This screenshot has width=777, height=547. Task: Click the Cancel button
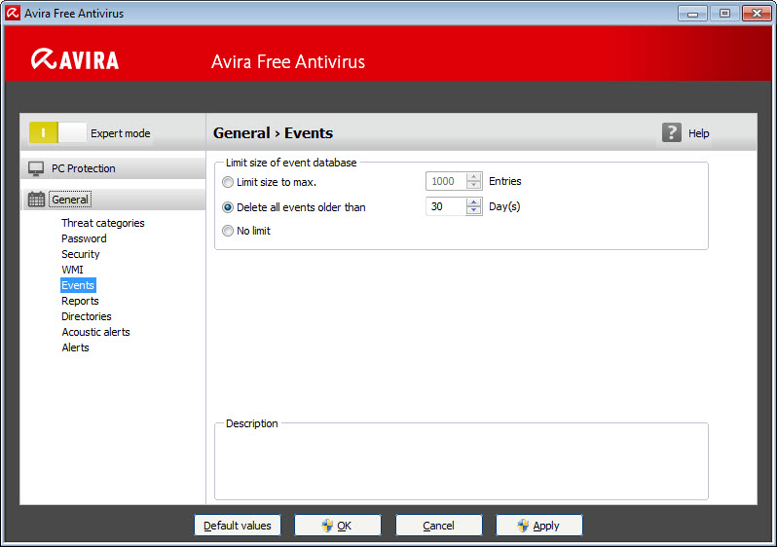[438, 526]
